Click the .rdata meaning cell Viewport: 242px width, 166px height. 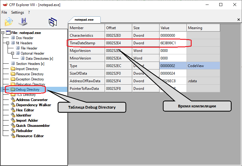(203, 81)
